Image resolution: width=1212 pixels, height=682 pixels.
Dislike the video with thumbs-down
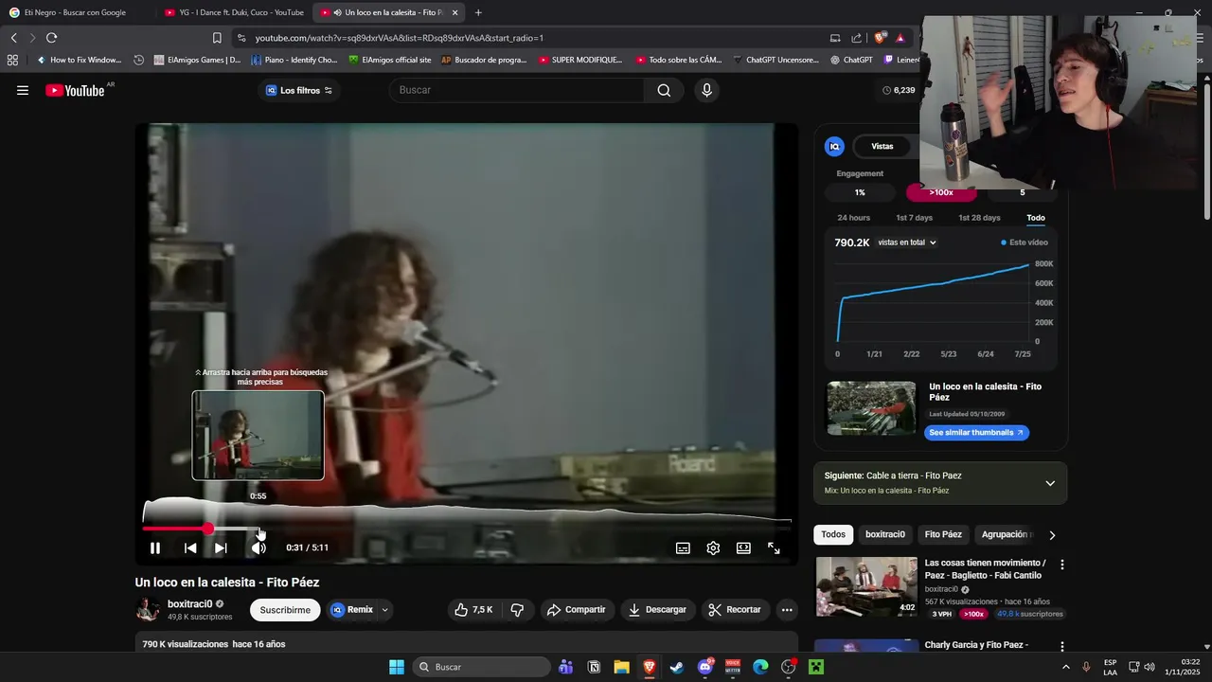[517, 610]
